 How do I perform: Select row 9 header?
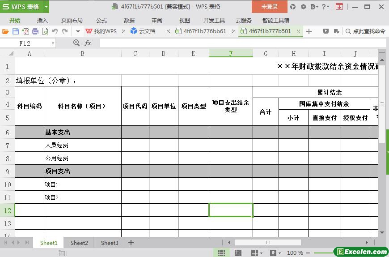point(8,171)
